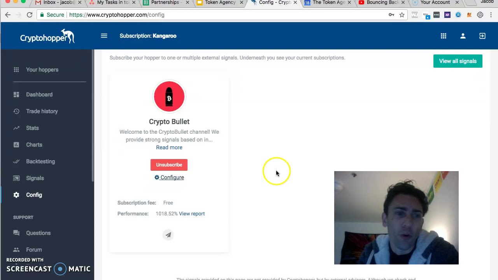The width and height of the screenshot is (498, 280).
Task: Click the hamburger menu icon
Action: coord(104,36)
